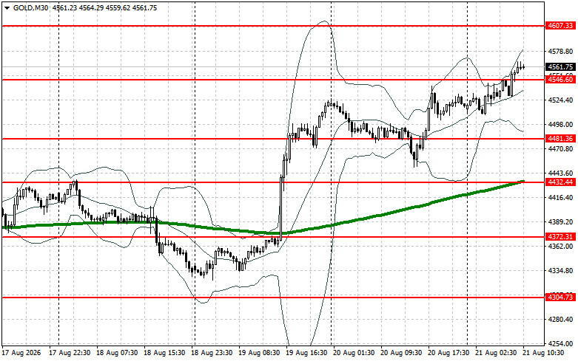Image resolution: width=578 pixels, height=361 pixels.
Task: Click the 20 Aug 01:30 time label
Action: click(x=354, y=353)
